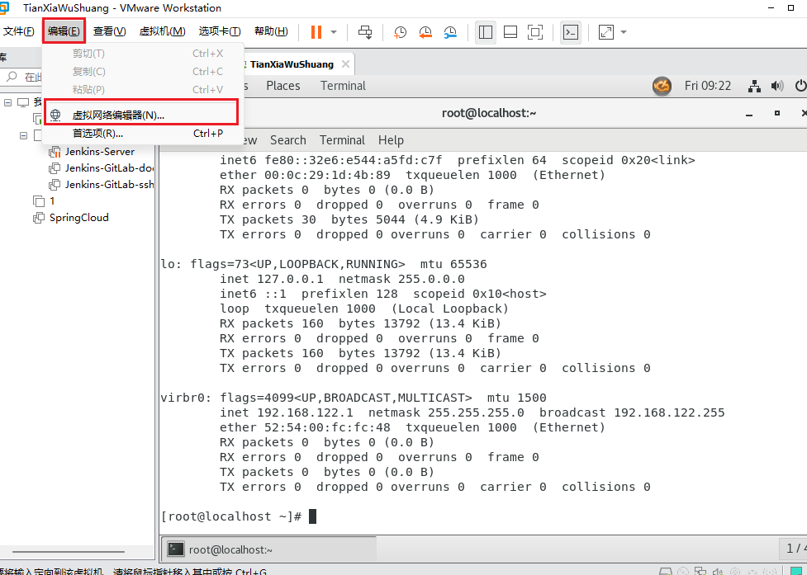The image size is (807, 575).
Task: Open the stretch mode dropdown arrow
Action: (x=624, y=32)
